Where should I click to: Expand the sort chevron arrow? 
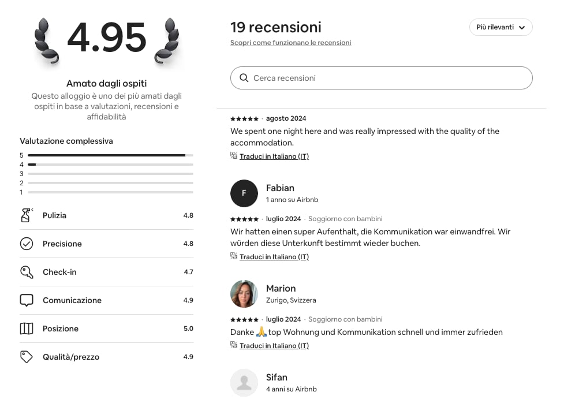522,27
